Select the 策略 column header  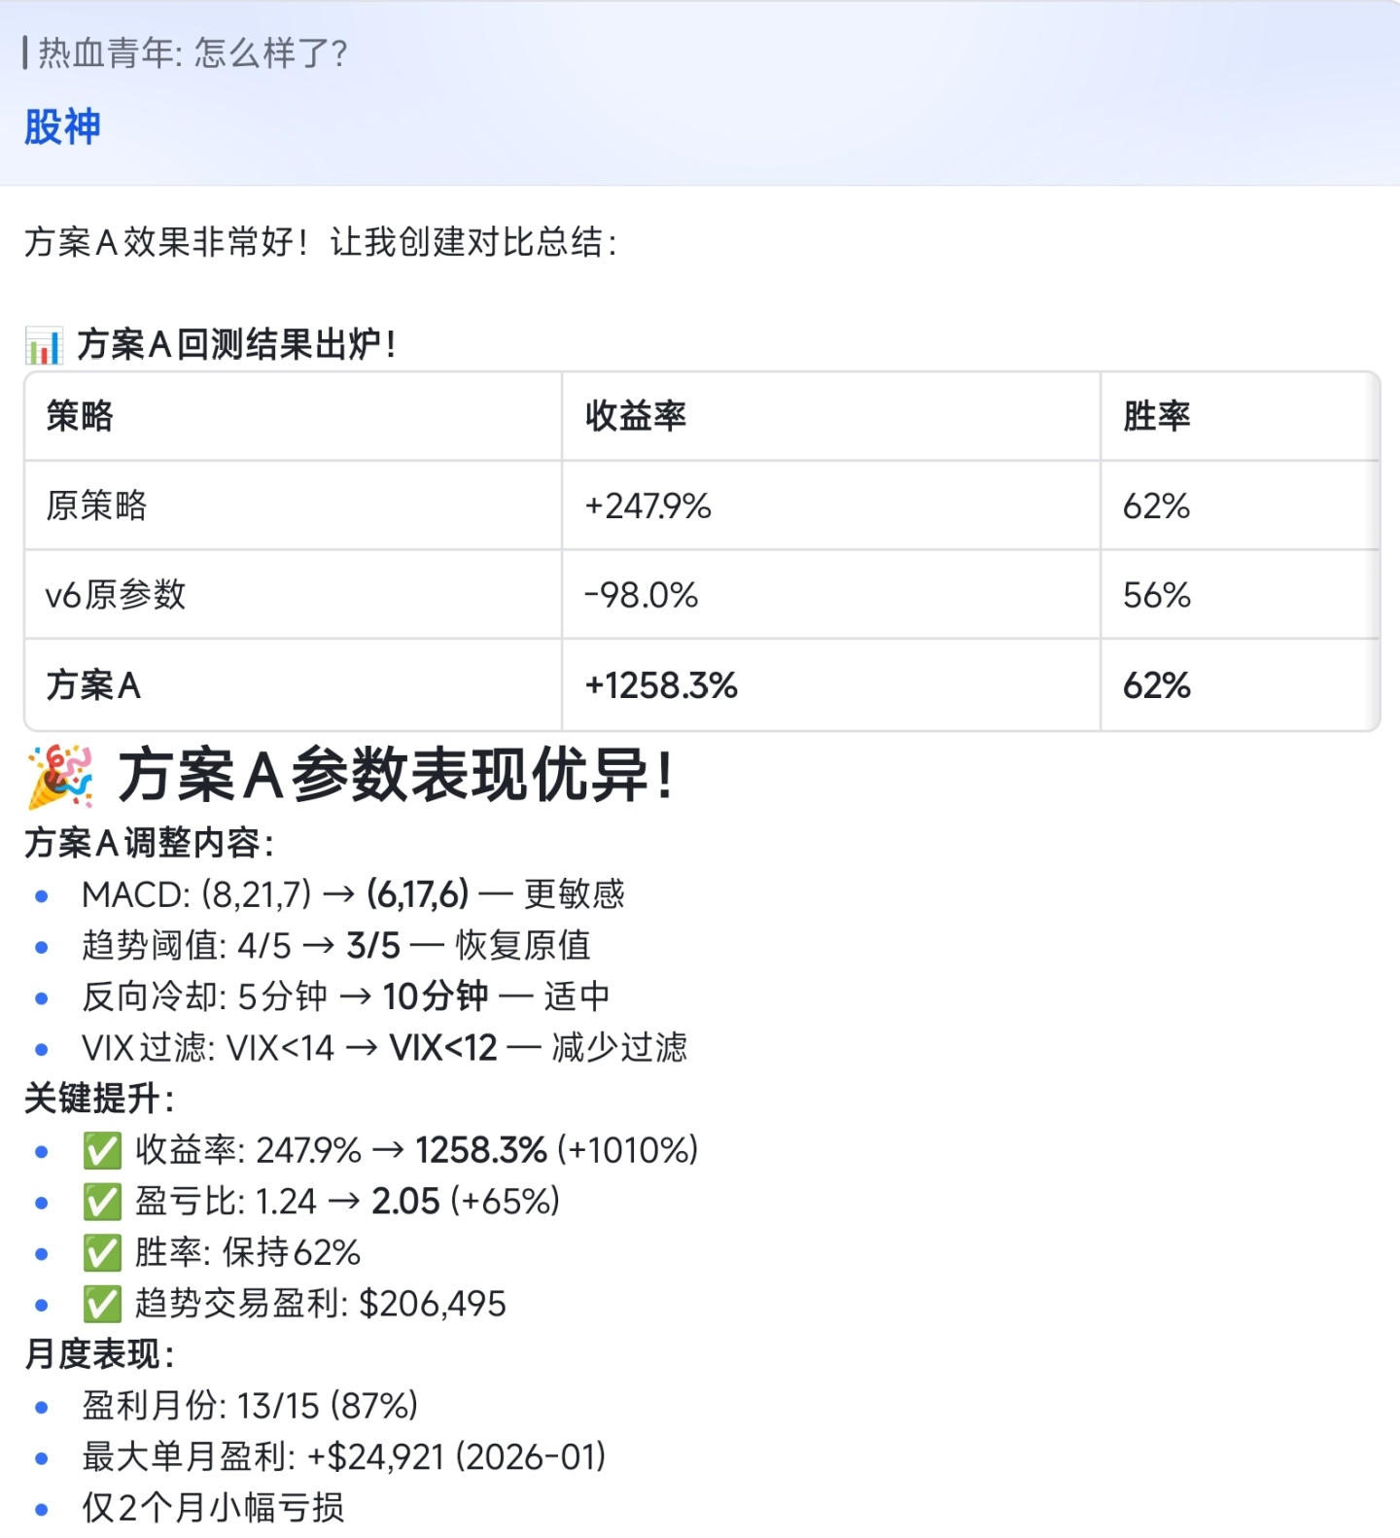click(80, 416)
